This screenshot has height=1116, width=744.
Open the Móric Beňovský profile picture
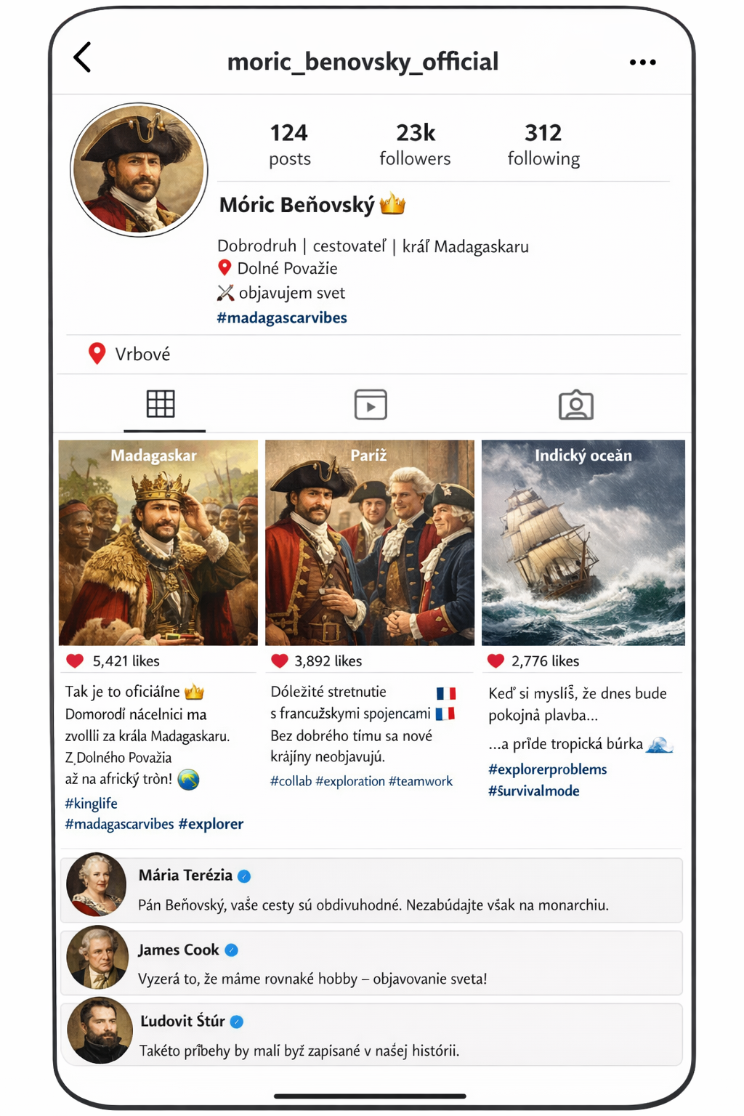click(139, 170)
